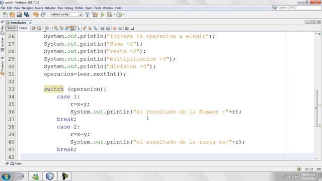
Task: Click the update notification icon in status bar
Action: pos(299,169)
